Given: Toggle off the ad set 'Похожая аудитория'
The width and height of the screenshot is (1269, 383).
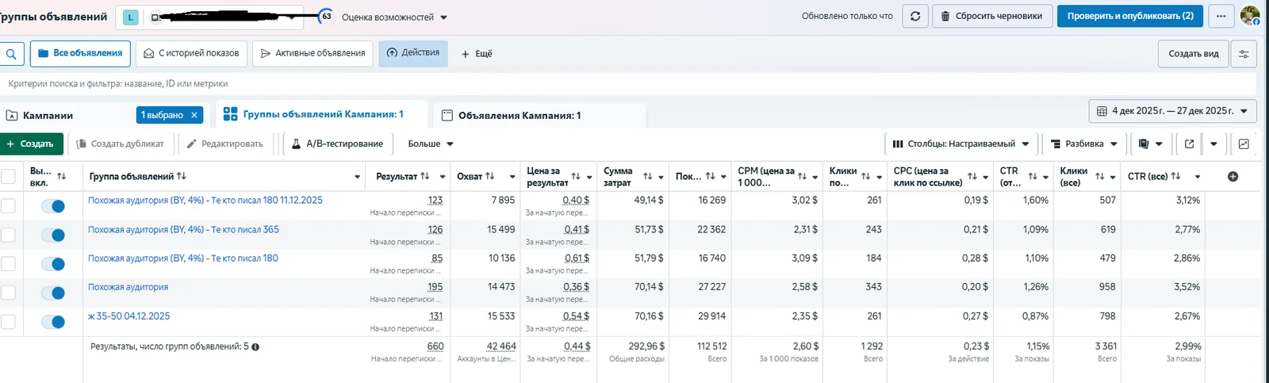Looking at the screenshot, I should (x=53, y=293).
